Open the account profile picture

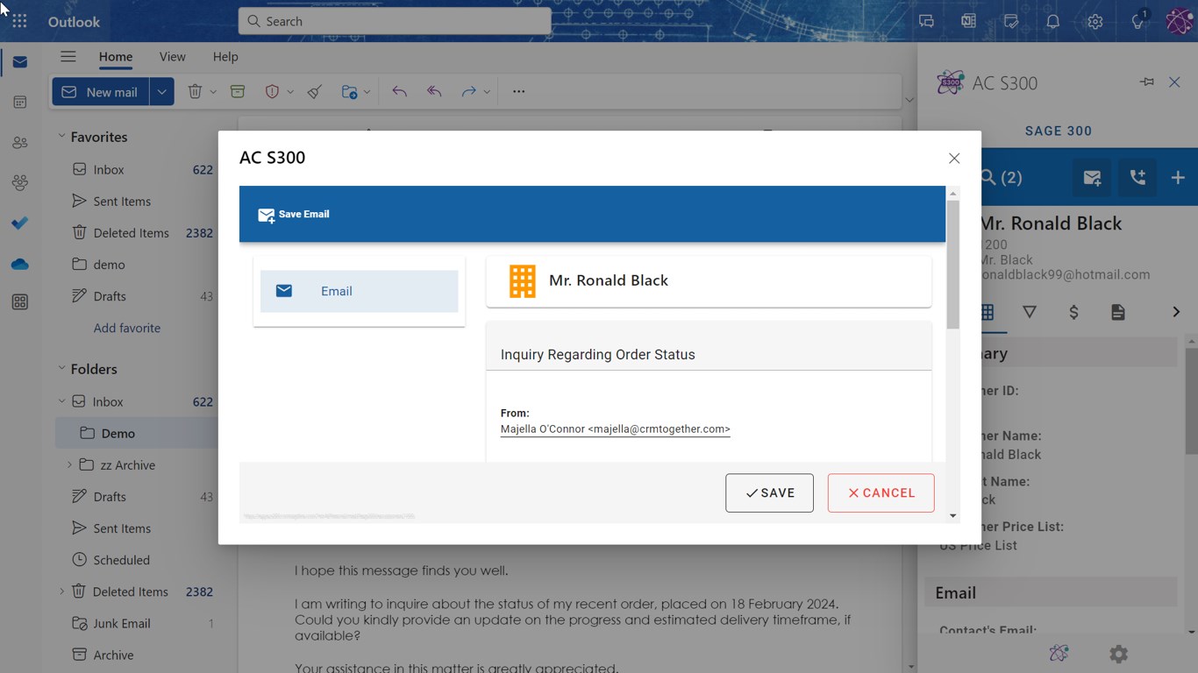coord(1179,21)
